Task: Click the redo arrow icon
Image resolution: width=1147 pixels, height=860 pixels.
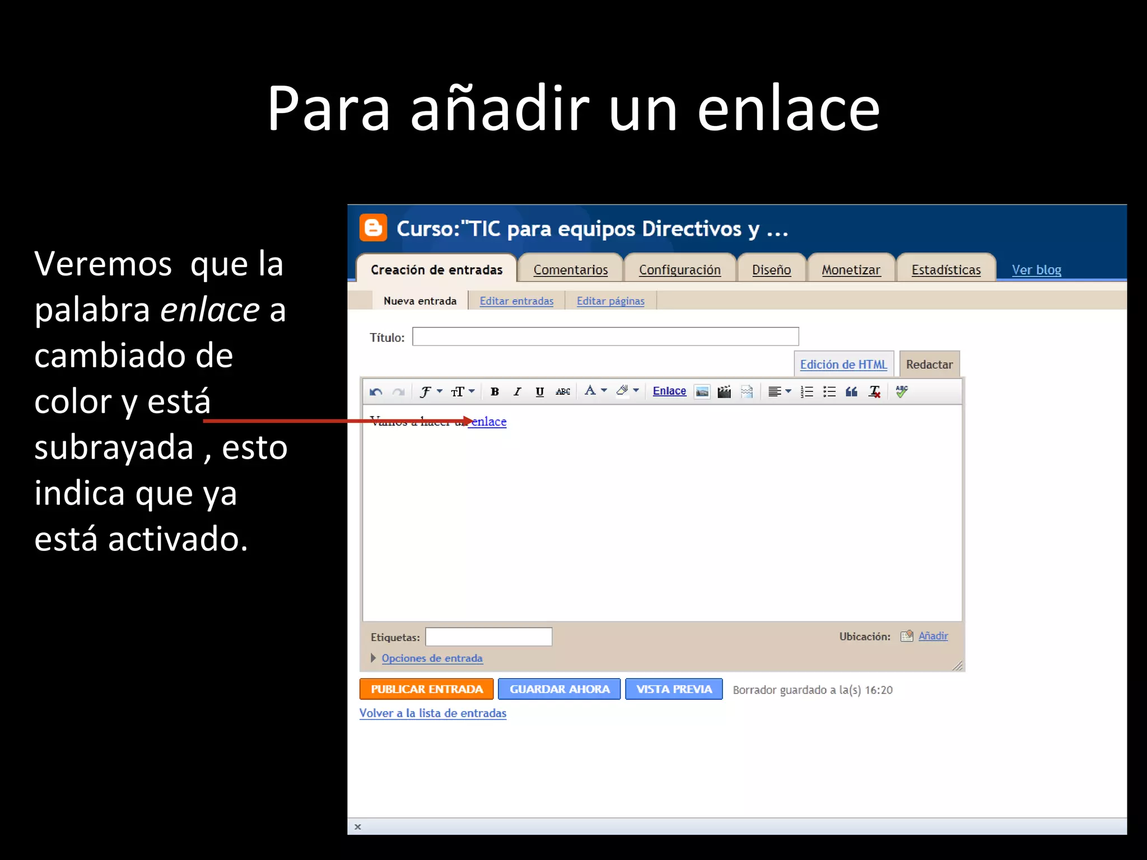Action: [x=398, y=392]
